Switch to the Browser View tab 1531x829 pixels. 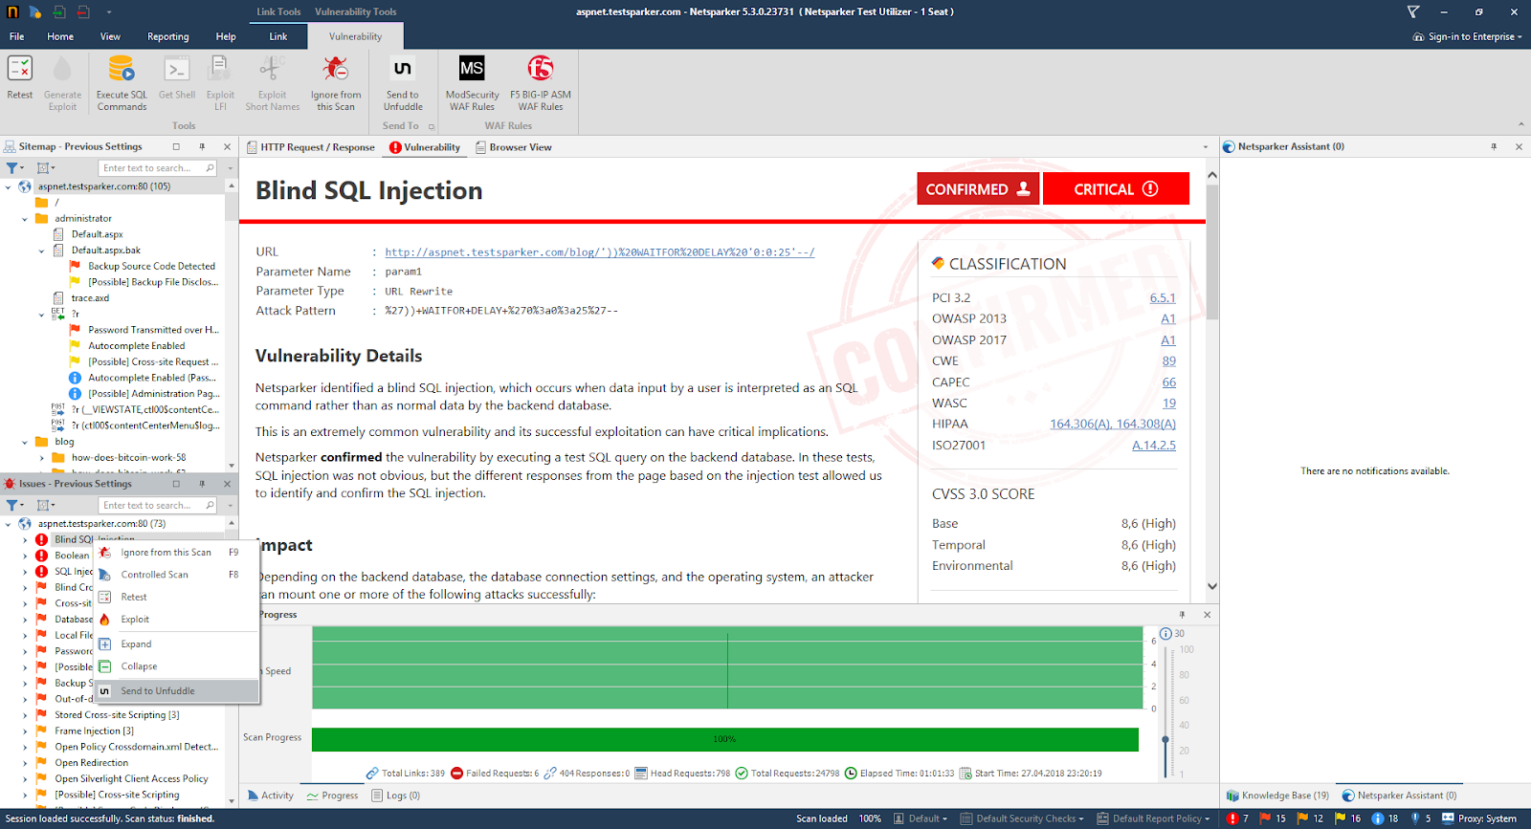click(x=520, y=147)
